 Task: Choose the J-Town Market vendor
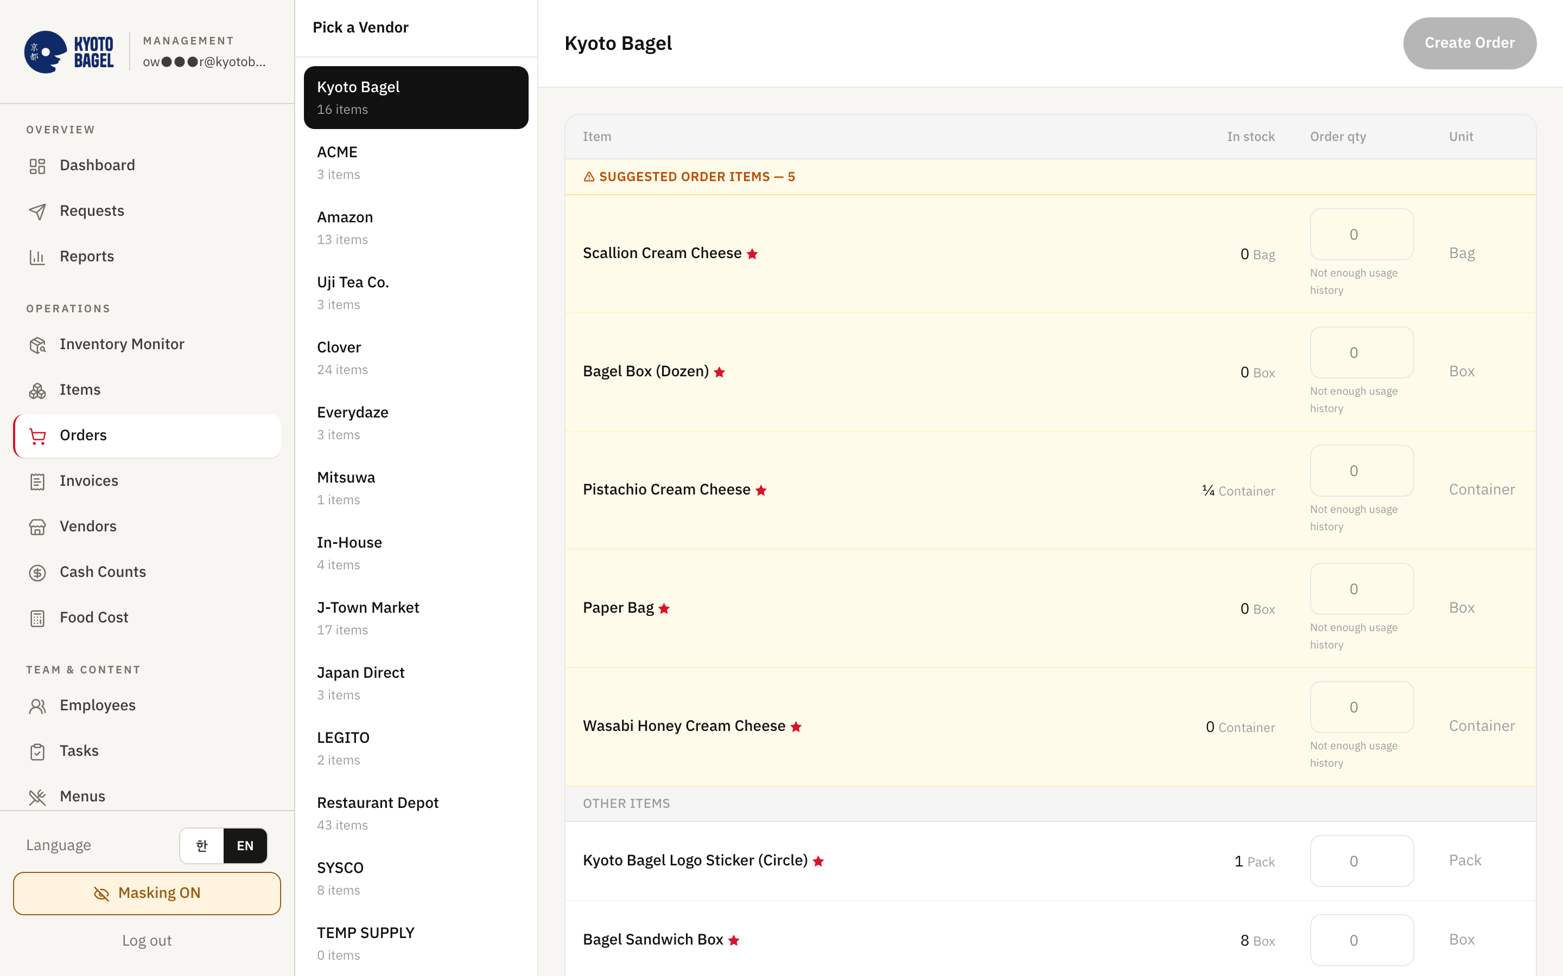[x=416, y=618]
